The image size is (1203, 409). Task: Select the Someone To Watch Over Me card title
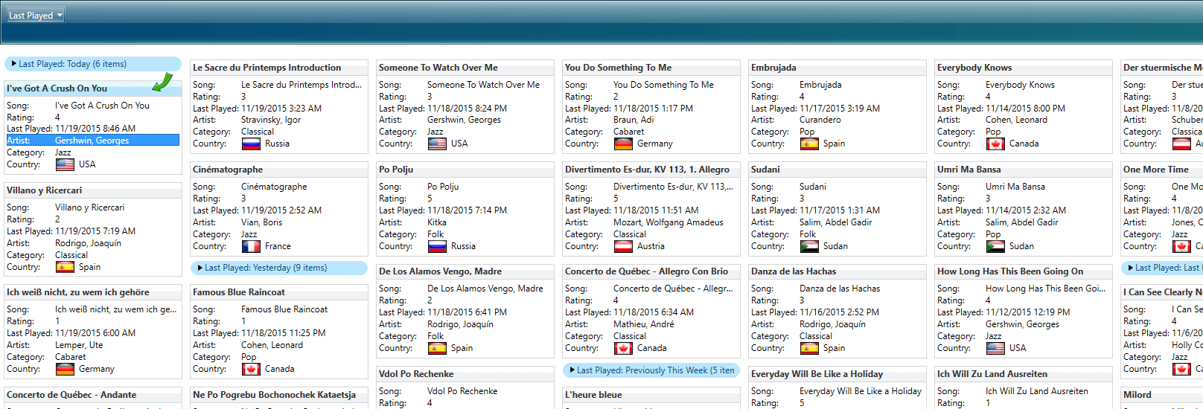pos(438,68)
